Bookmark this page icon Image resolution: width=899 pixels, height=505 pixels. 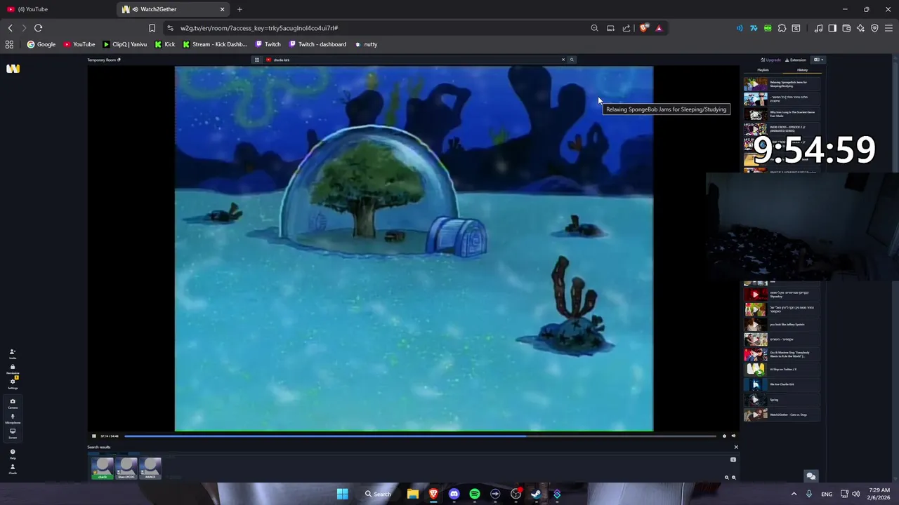click(x=152, y=28)
